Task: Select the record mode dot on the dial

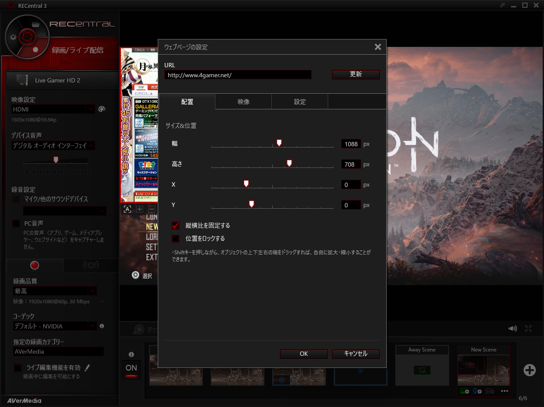Action: coord(36,49)
